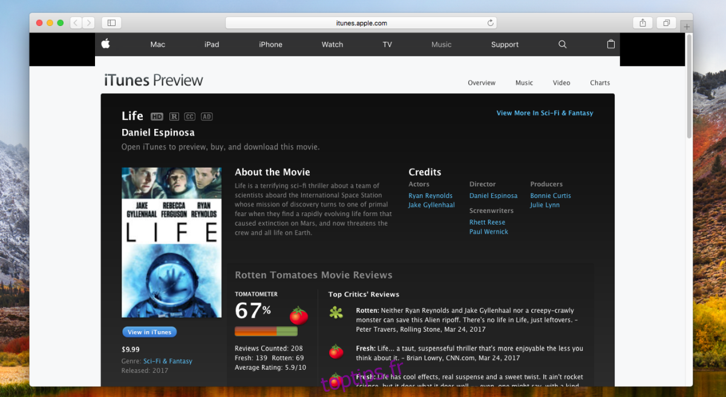Image resolution: width=726 pixels, height=397 pixels.
Task: Click the Average Rating: 5.9/10 text
Action: click(x=270, y=367)
